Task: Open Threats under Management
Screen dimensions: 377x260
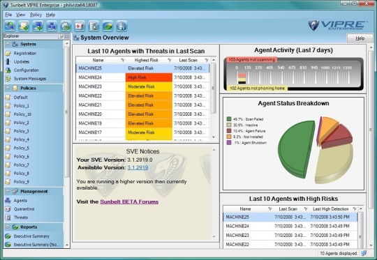Action: point(21,217)
